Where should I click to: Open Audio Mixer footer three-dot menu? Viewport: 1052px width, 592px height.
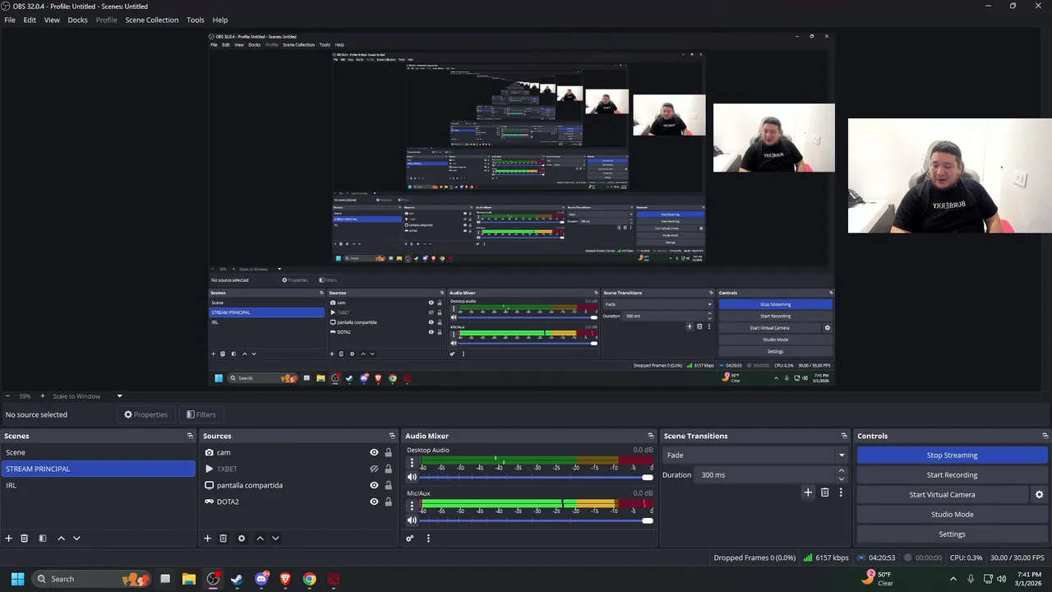point(427,538)
